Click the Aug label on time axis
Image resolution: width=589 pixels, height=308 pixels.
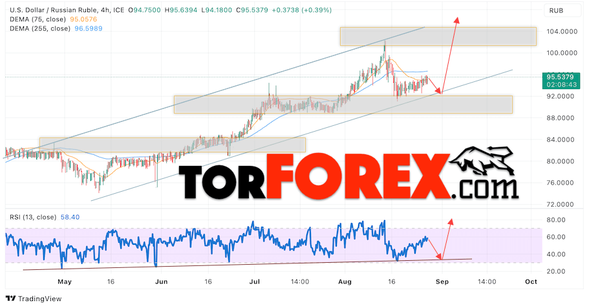(x=345, y=282)
